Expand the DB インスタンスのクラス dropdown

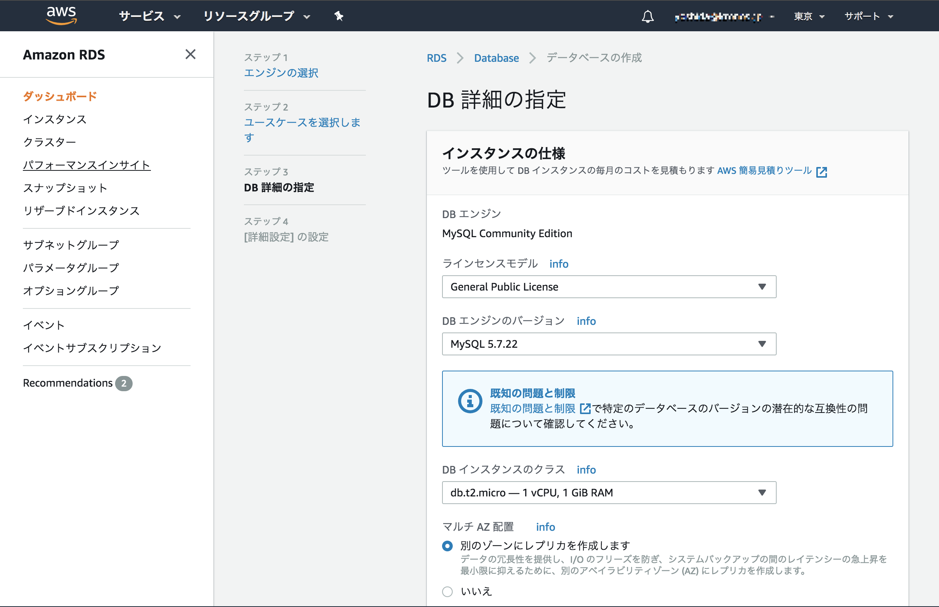coord(609,492)
